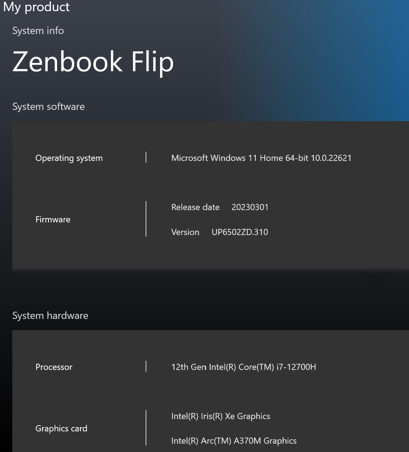
Task: Click the vertical divider beside Firmware
Action: click(x=146, y=219)
